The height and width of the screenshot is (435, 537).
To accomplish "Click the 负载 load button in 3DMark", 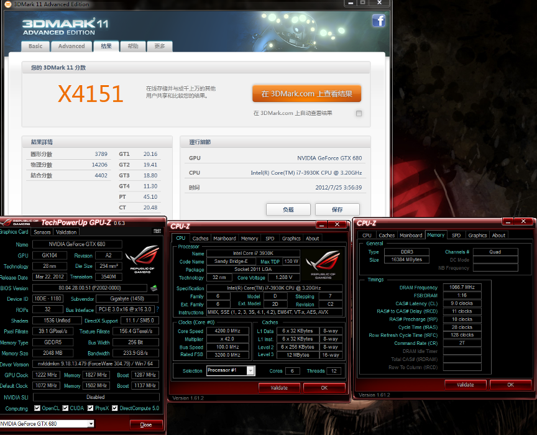I will pos(288,209).
